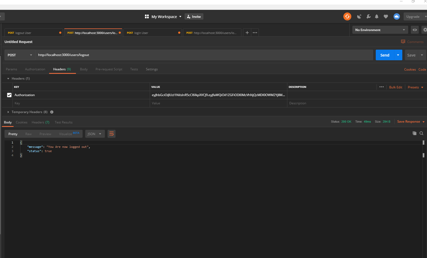Click the wrap text icon beside JSON dropdown

pyautogui.click(x=111, y=134)
